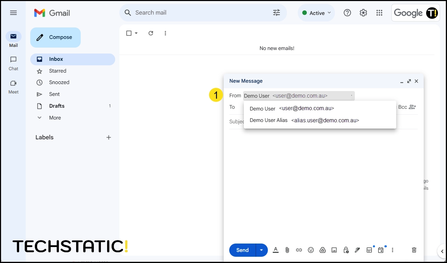
Task: Switch to the Chat tab
Action: pyautogui.click(x=13, y=63)
